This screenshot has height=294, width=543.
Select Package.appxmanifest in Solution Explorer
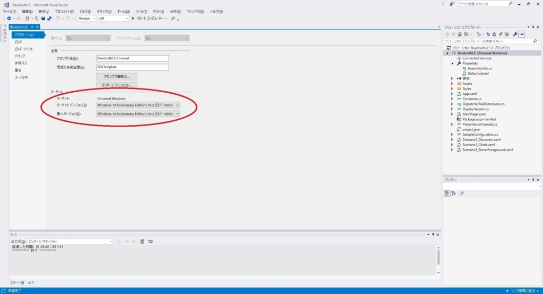(x=479, y=119)
